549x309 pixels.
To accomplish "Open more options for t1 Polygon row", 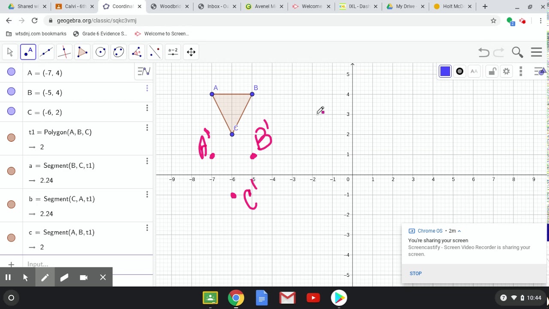I will click(x=147, y=127).
